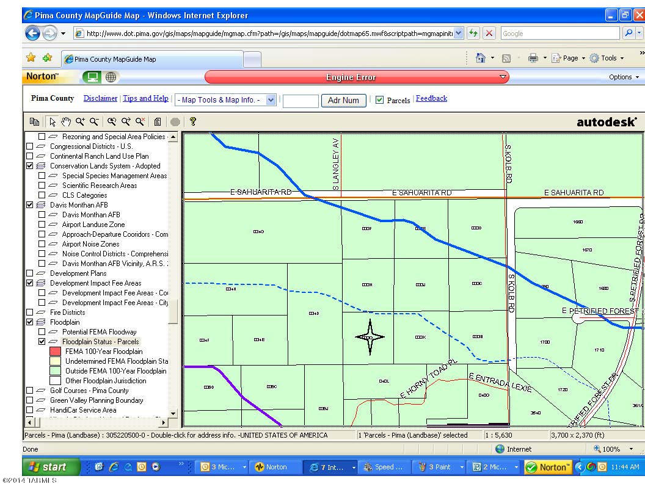
Task: Click the Print icon in command bar
Action: pyautogui.click(x=533, y=58)
